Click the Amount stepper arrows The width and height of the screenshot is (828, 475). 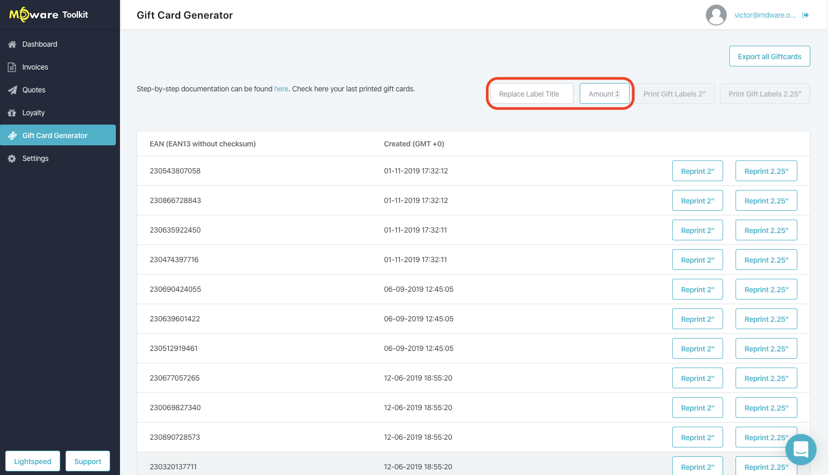click(x=618, y=94)
